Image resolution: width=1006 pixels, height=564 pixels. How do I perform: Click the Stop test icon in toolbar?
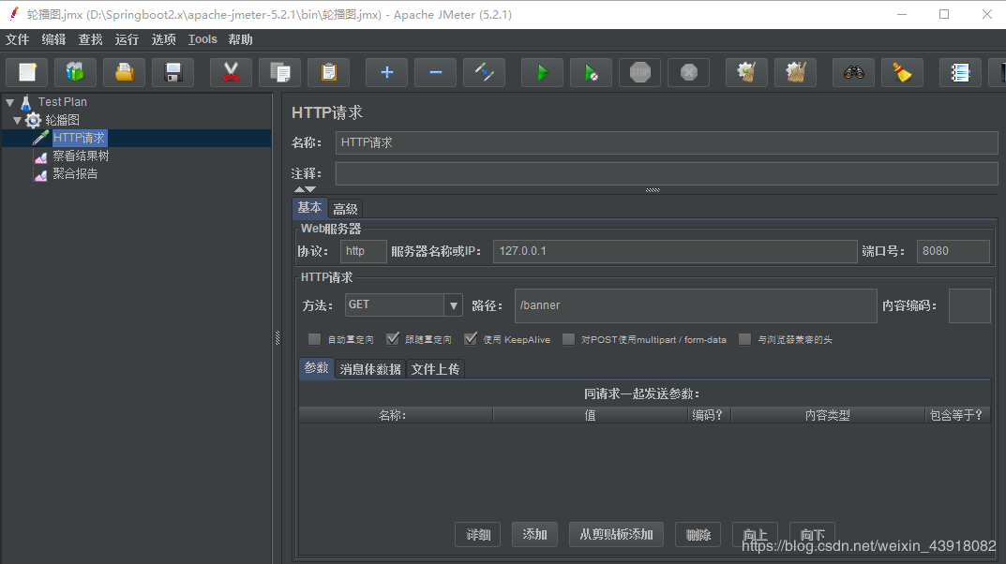639,72
